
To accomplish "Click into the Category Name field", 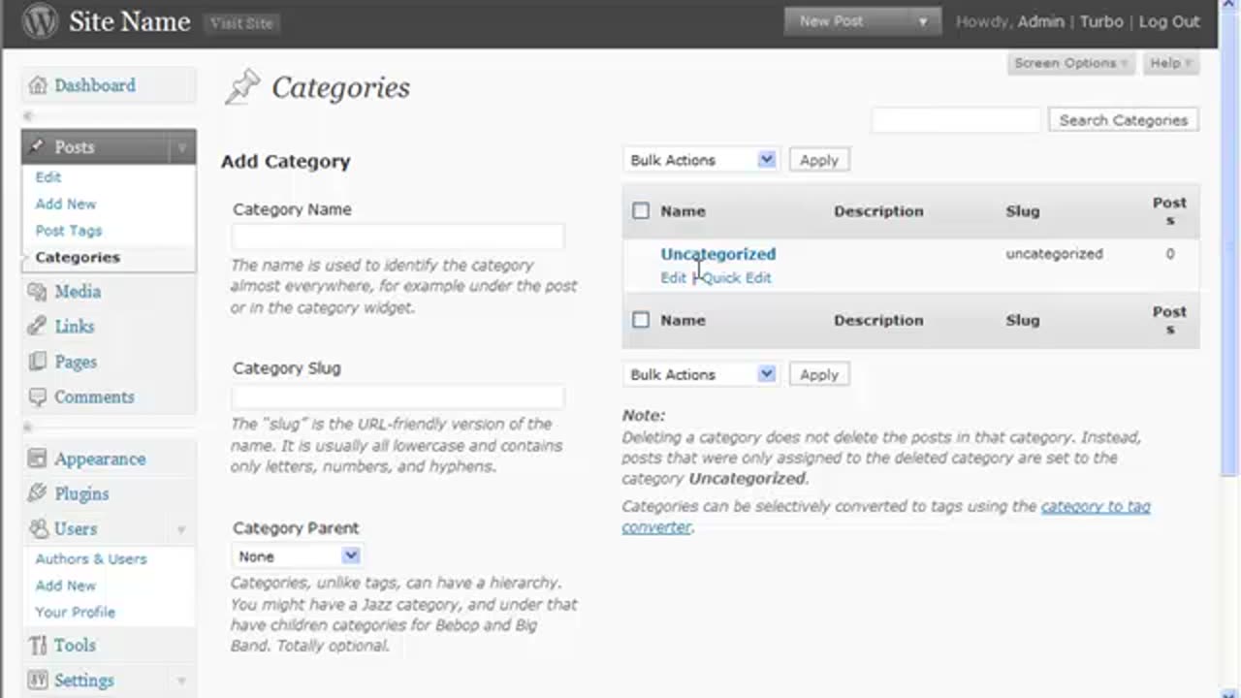I will (x=398, y=237).
